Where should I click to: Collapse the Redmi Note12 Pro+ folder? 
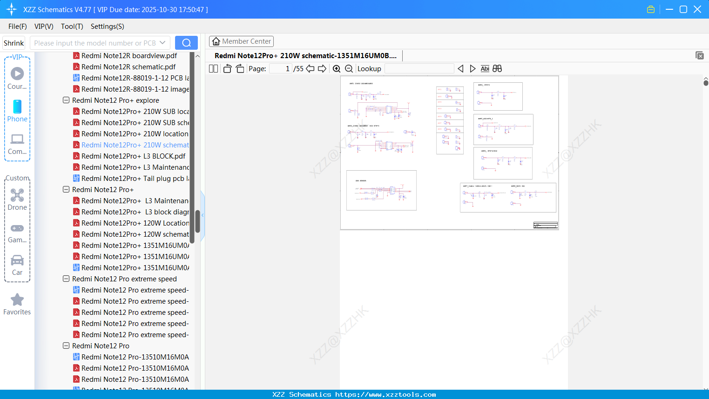pos(66,190)
